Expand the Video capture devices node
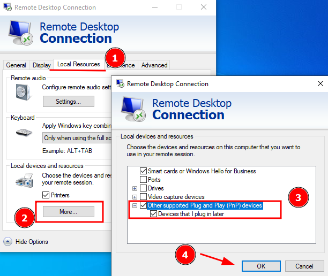Image resolution: width=328 pixels, height=276 pixels. (135, 197)
